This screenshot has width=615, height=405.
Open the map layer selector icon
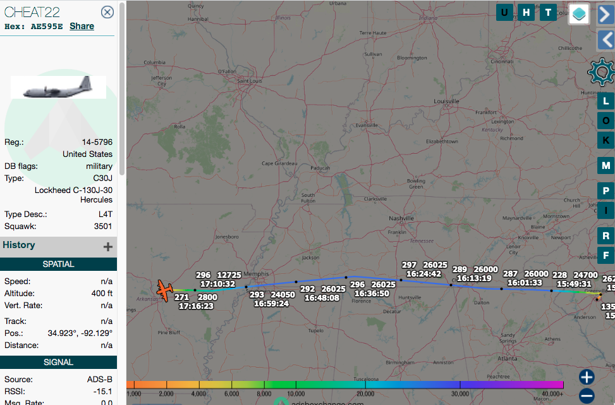(579, 14)
